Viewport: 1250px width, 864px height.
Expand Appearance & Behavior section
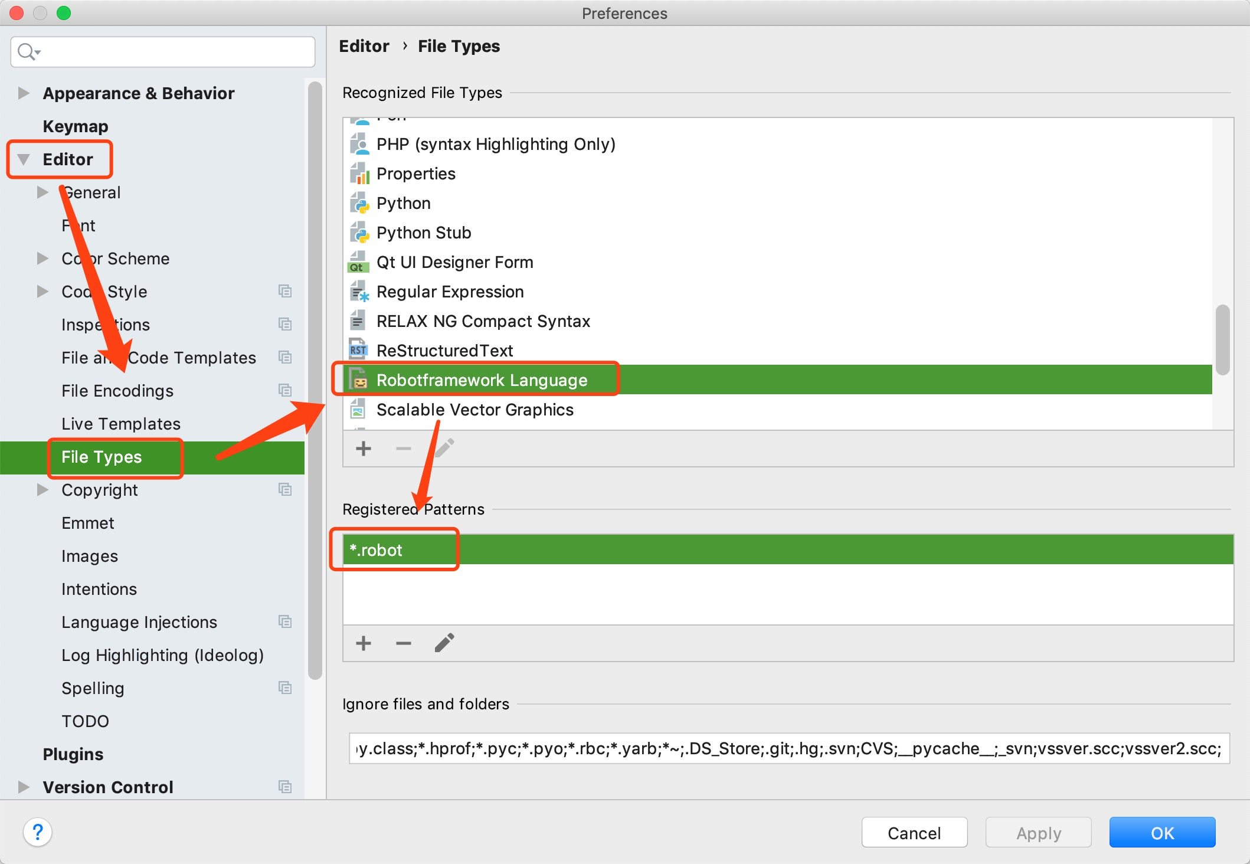point(24,93)
